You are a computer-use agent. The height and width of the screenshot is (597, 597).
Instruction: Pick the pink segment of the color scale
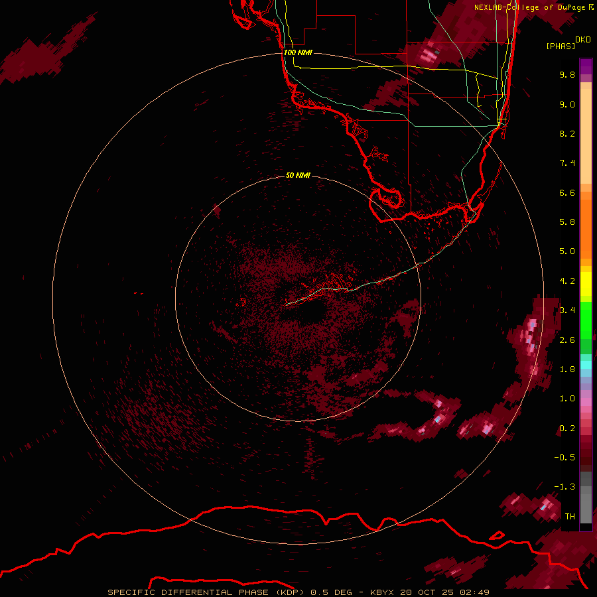point(586,402)
